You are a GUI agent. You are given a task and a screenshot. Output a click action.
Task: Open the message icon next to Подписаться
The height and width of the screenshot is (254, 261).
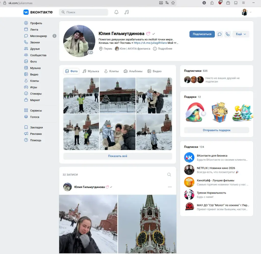point(219,34)
